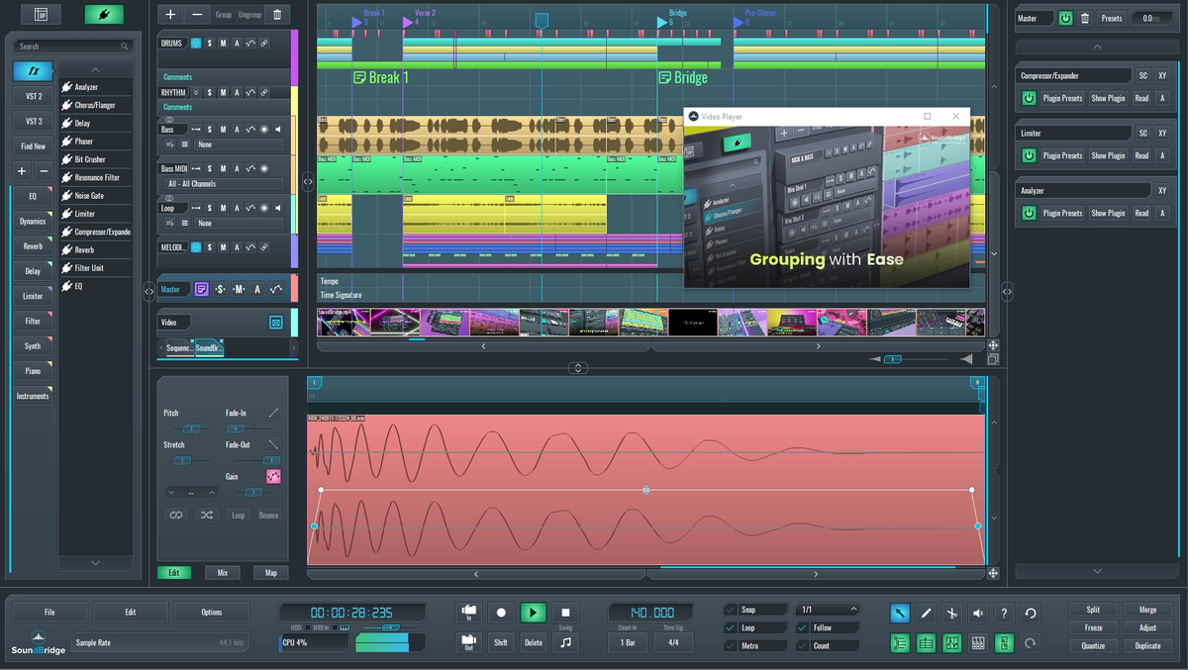Toggle power on the Limiter plugin
Image resolution: width=1188 pixels, height=670 pixels.
tap(1029, 155)
